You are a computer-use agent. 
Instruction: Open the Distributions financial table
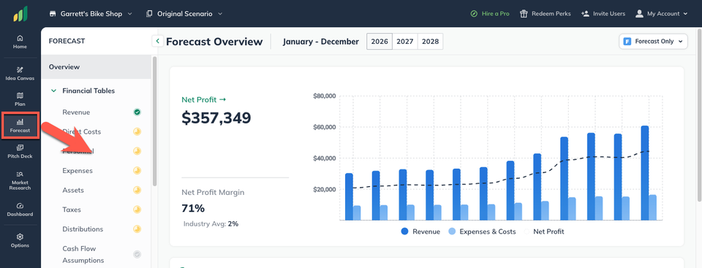[83, 229]
